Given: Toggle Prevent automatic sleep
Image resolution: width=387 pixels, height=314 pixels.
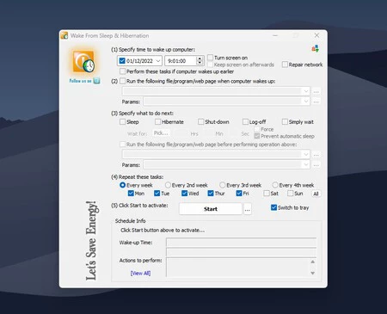Looking at the screenshot, I should point(257,136).
